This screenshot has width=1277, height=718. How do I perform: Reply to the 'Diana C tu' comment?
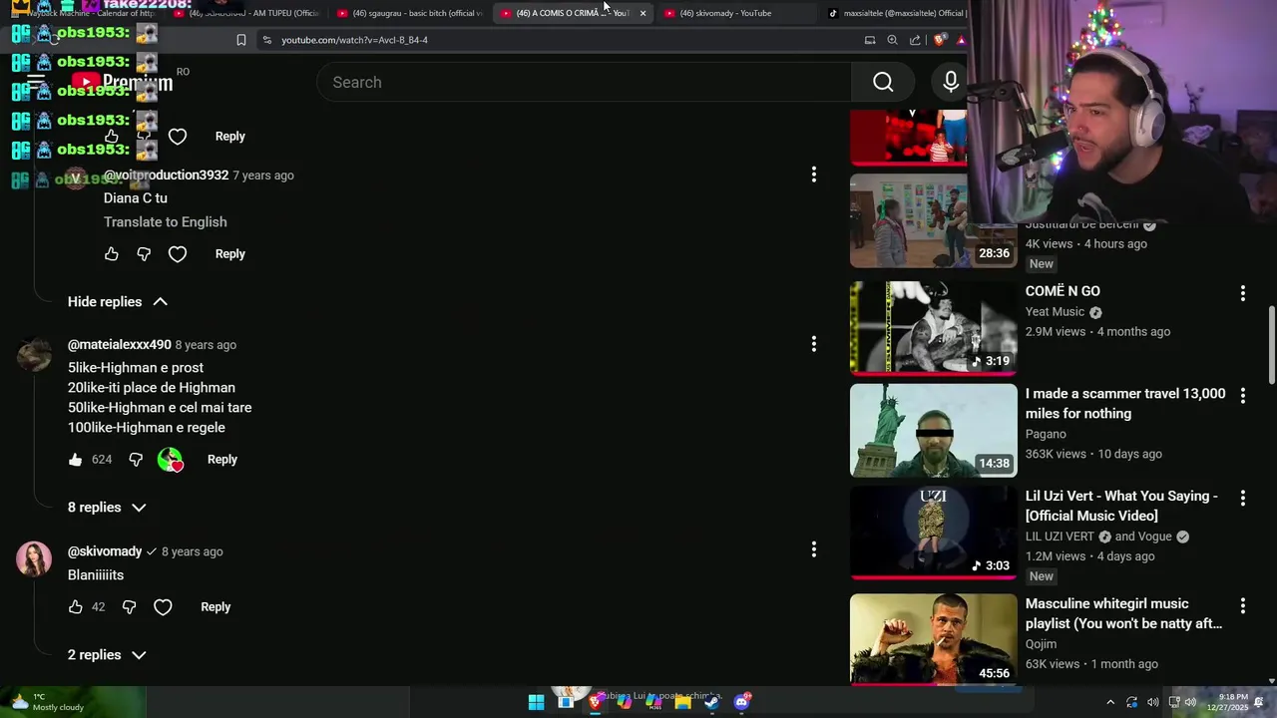tap(229, 254)
